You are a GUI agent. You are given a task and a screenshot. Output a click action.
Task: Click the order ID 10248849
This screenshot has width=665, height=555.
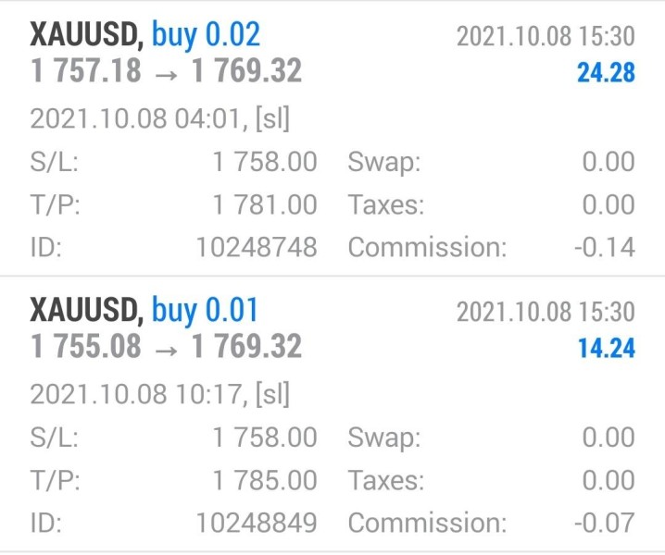[x=257, y=523]
